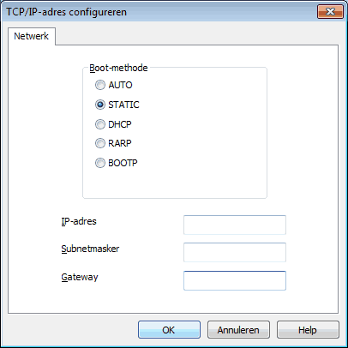Click the RARP text label
Screen dimensions: 348x348
[120, 143]
